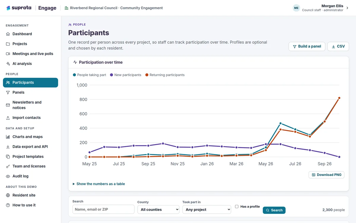Click the ME user avatar

(296, 8)
